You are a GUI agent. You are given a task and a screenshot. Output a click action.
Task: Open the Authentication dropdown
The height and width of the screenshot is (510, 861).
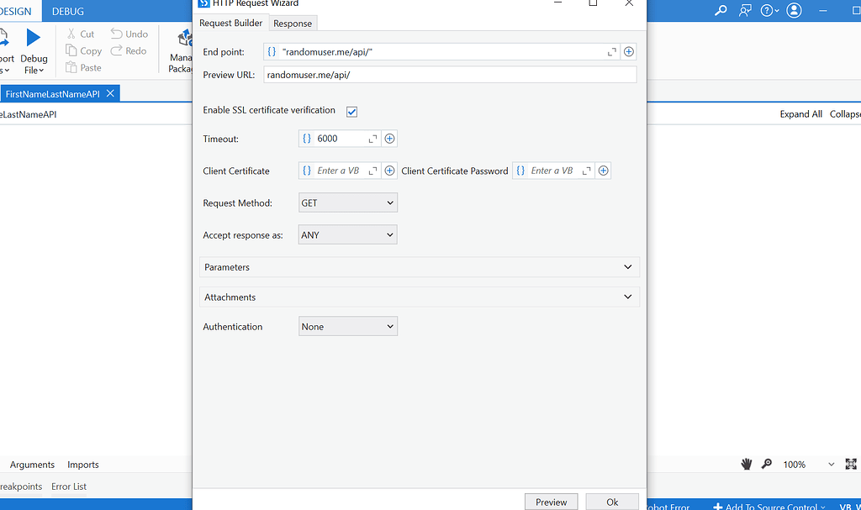pyautogui.click(x=347, y=326)
